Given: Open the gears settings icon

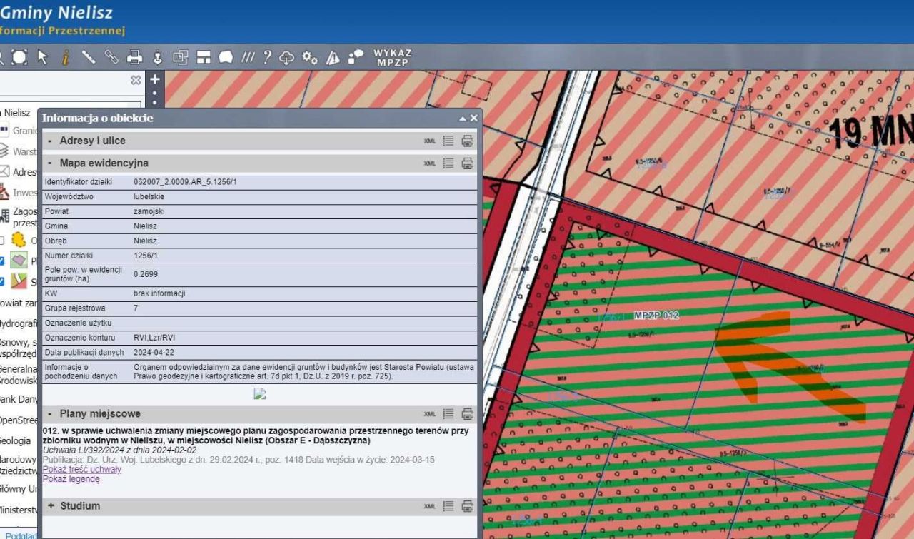Looking at the screenshot, I should point(310,58).
